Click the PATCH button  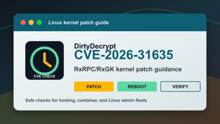coord(94,86)
